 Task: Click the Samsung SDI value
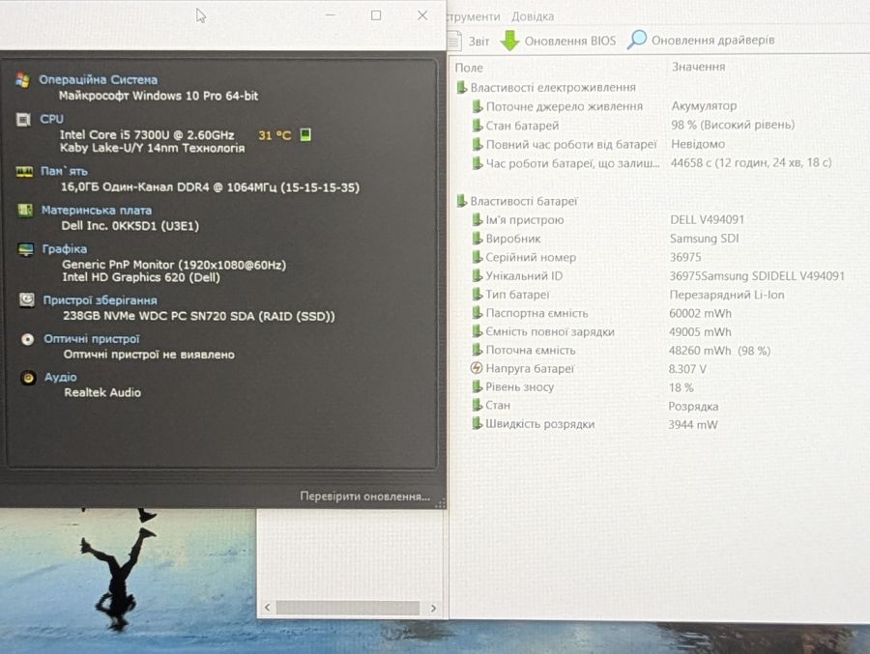pyautogui.click(x=704, y=239)
